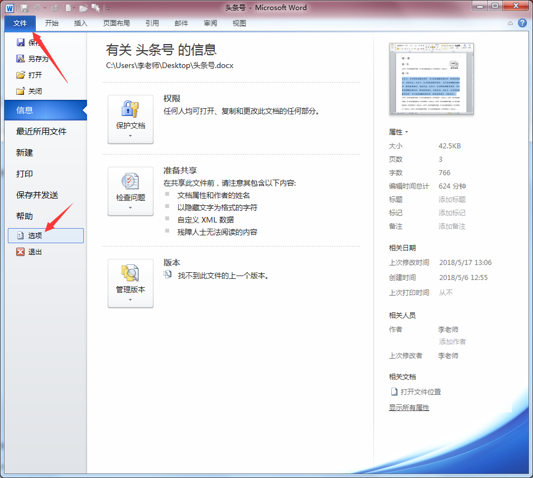Select 另存为 (Save As) in sidebar

click(x=35, y=58)
